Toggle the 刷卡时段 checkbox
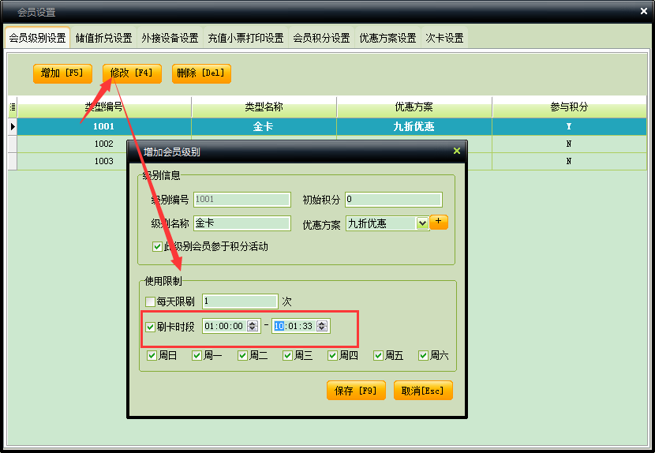This screenshot has height=453, width=655. [150, 327]
